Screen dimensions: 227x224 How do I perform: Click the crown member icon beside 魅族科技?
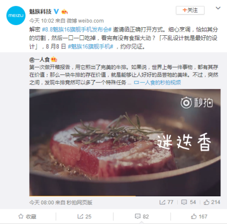pyautogui.click(x=64, y=12)
